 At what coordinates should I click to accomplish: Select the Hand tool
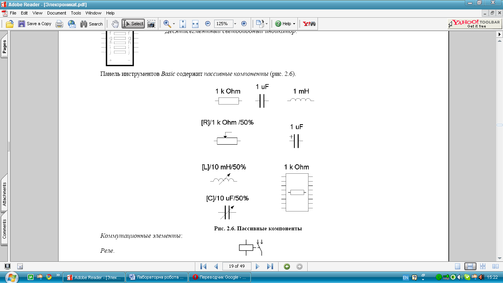coord(115,24)
